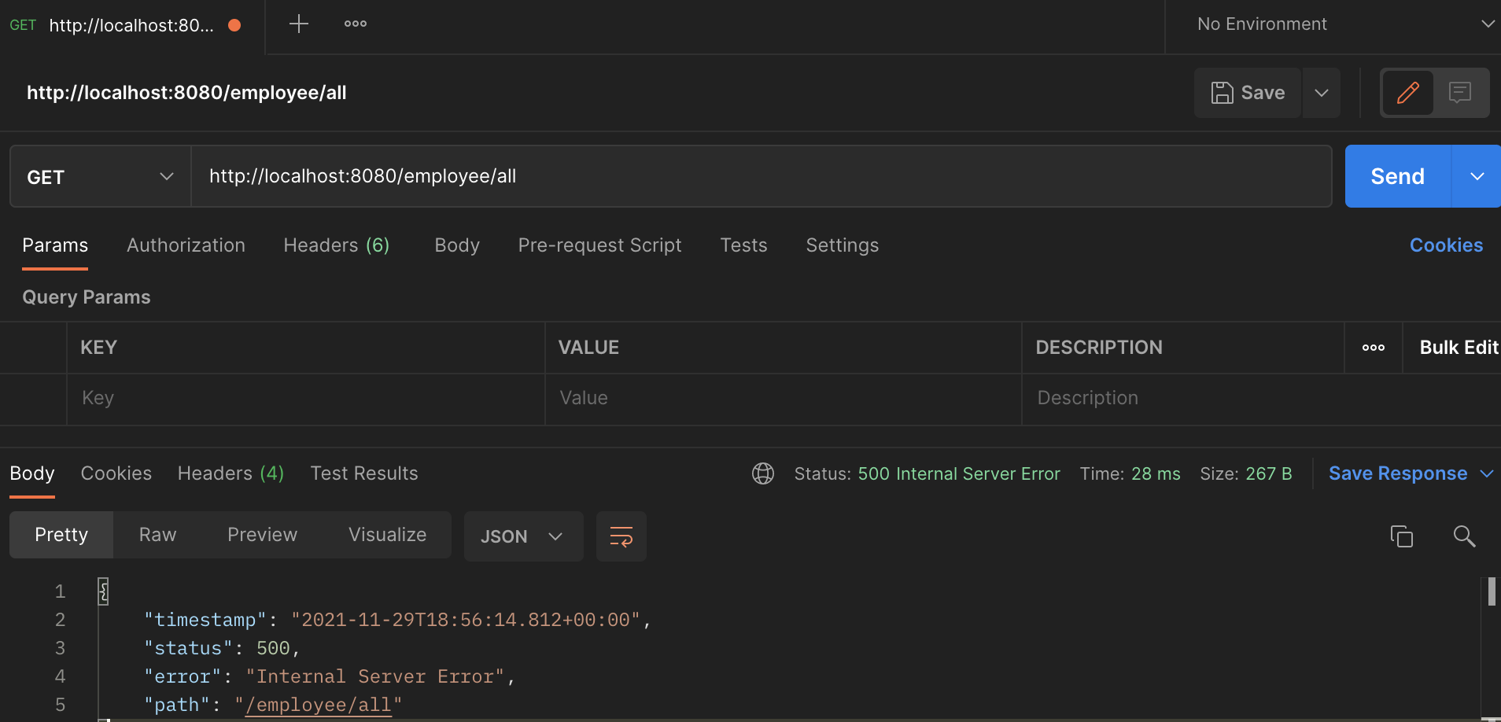Click the Bulk Edit button
The height and width of the screenshot is (722, 1501).
(1459, 348)
